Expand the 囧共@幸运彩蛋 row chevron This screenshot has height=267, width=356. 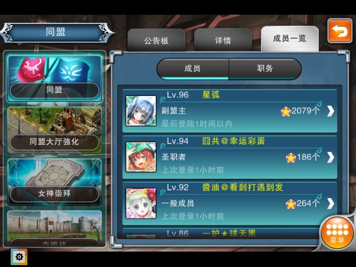pyautogui.click(x=331, y=157)
